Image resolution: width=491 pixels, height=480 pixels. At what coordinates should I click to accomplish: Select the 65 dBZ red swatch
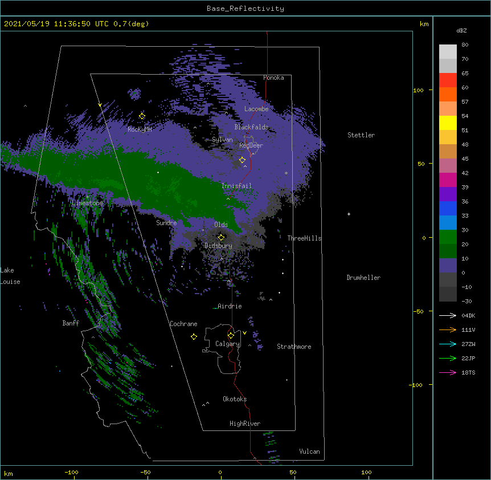448,80
